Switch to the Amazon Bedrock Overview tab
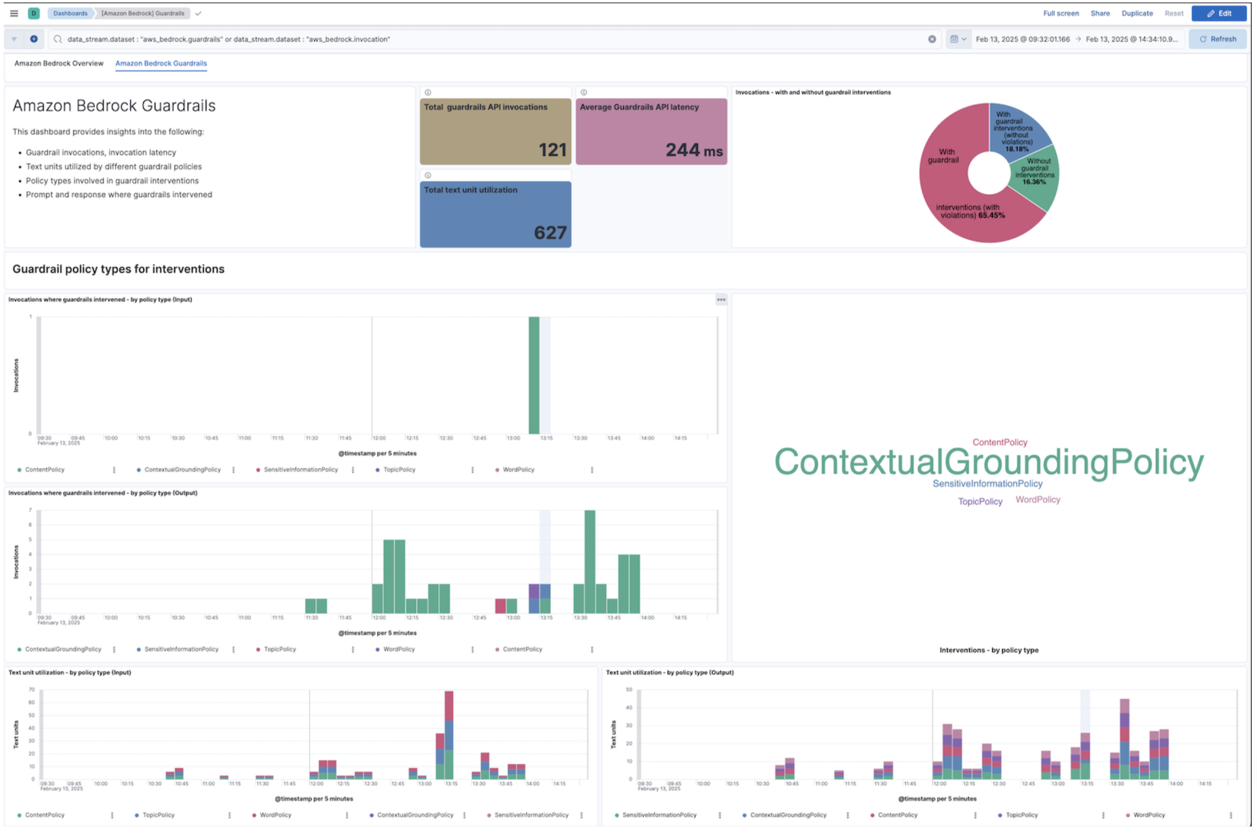 tap(59, 63)
